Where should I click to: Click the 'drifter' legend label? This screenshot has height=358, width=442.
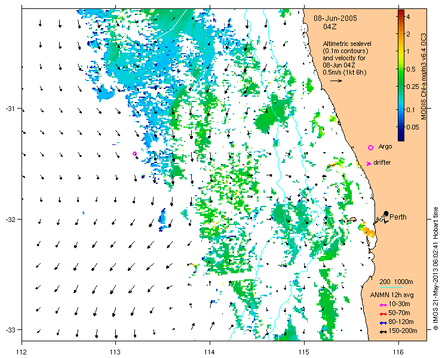click(x=382, y=162)
